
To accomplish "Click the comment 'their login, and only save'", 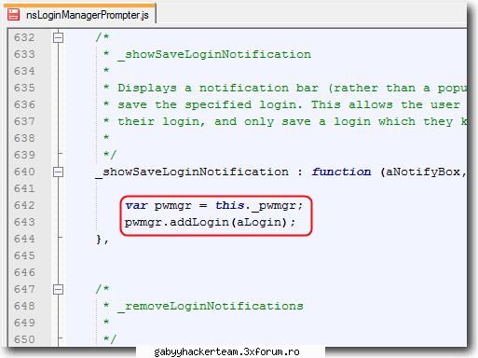I will (214, 121).
